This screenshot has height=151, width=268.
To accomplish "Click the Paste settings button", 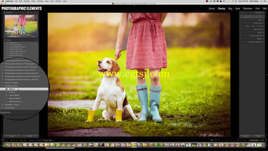I will (x=30, y=136).
